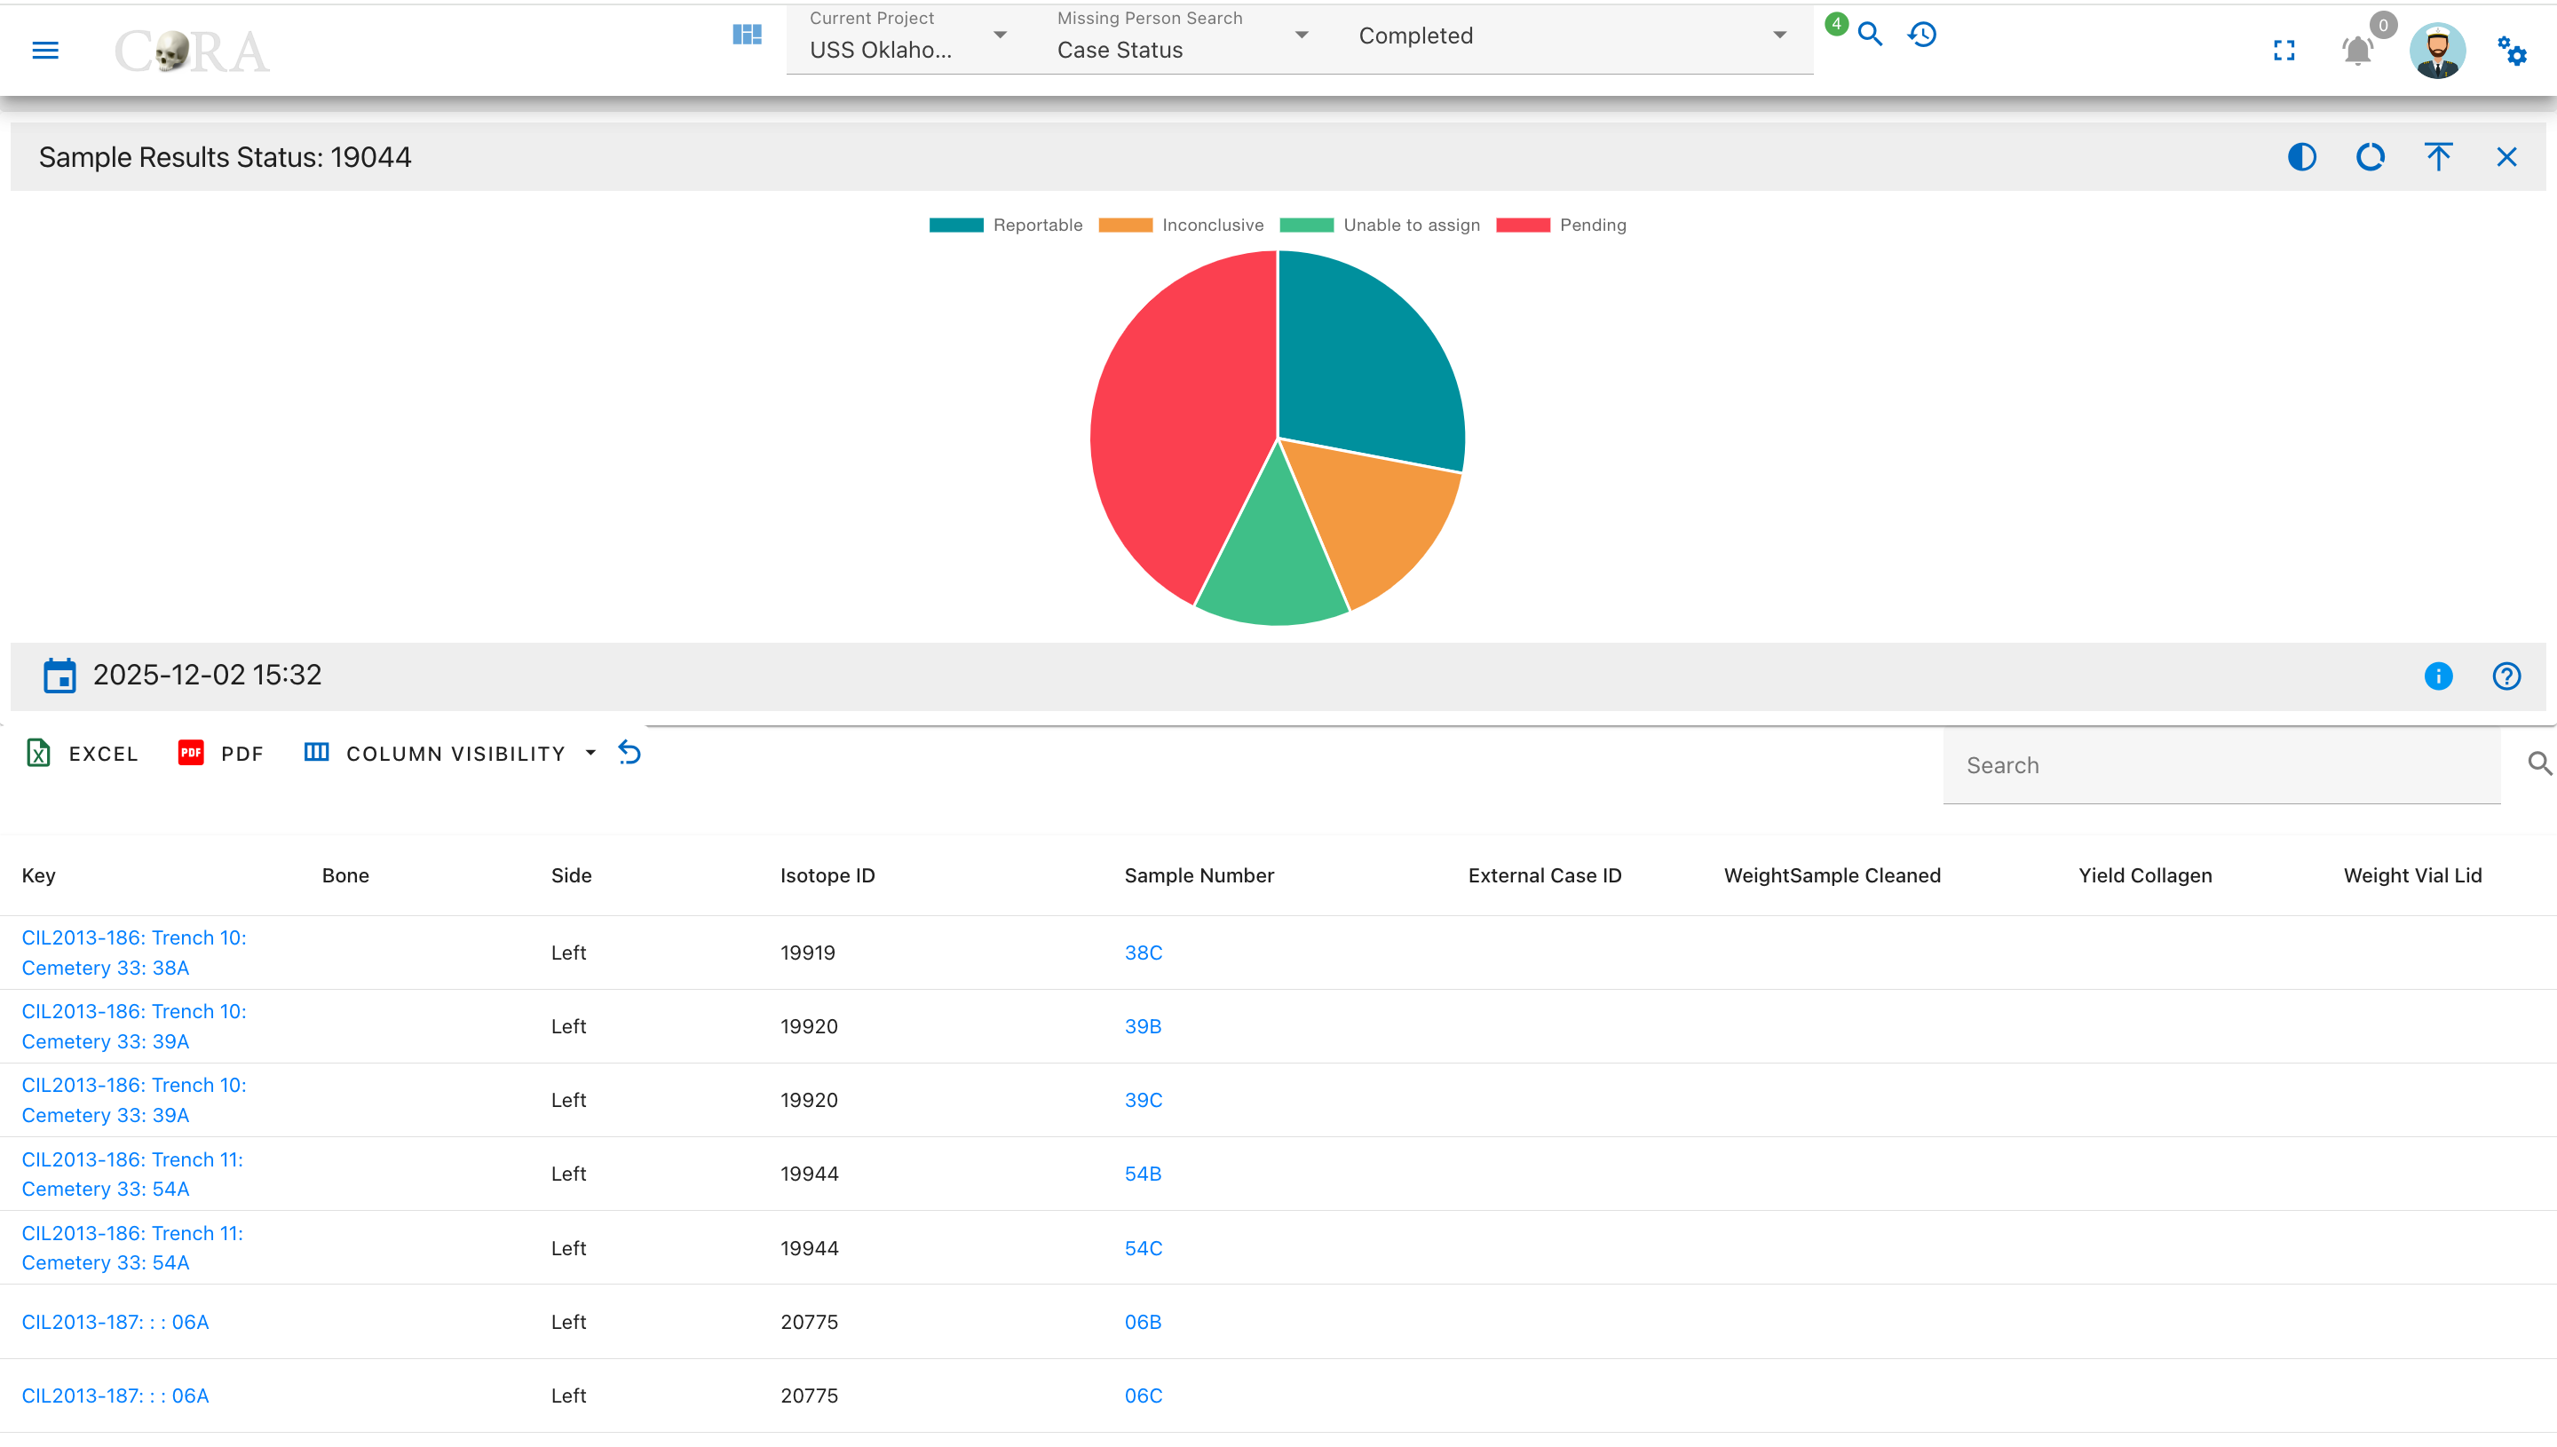Toggle Reportable legend item in chart
The height and width of the screenshot is (1447, 2557).
click(x=1006, y=225)
